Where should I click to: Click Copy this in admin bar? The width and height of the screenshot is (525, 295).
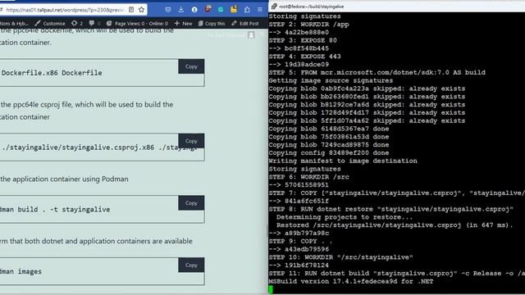click(212, 24)
